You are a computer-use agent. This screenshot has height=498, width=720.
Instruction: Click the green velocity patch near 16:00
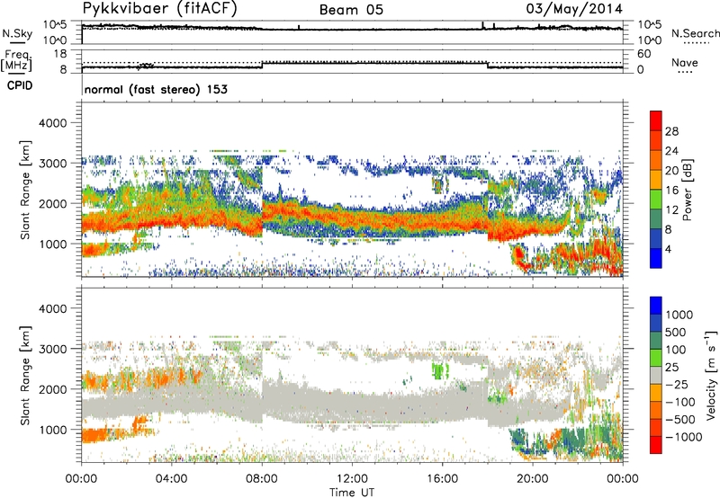pos(440,369)
